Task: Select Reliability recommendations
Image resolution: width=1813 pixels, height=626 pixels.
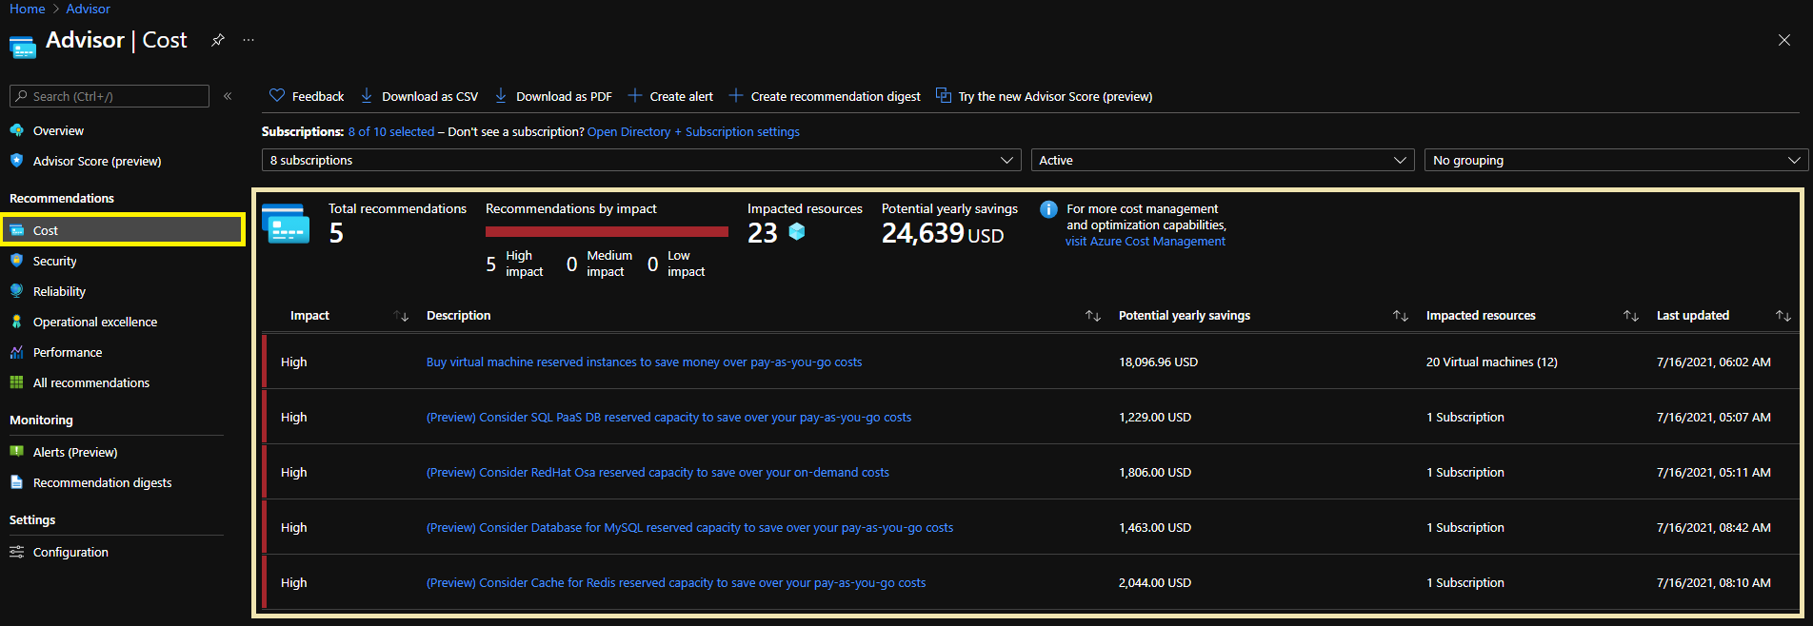Action: (59, 291)
